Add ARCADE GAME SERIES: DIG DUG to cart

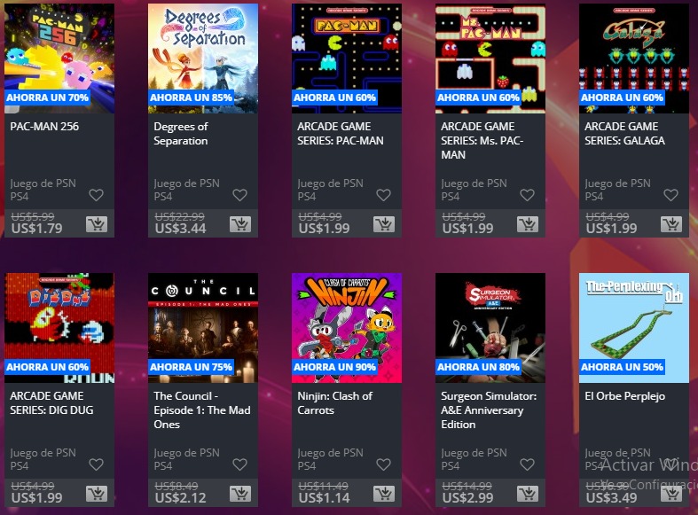pyautogui.click(x=97, y=494)
